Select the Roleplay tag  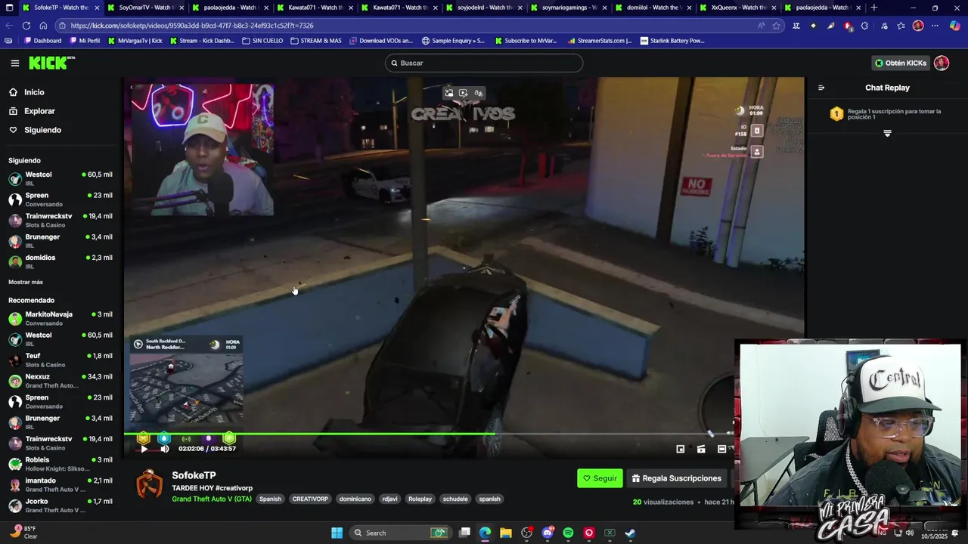click(420, 499)
